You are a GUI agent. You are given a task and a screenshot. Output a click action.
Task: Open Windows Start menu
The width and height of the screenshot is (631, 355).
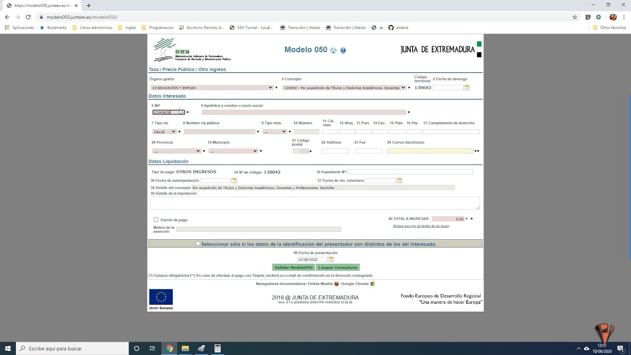[x=8, y=349]
